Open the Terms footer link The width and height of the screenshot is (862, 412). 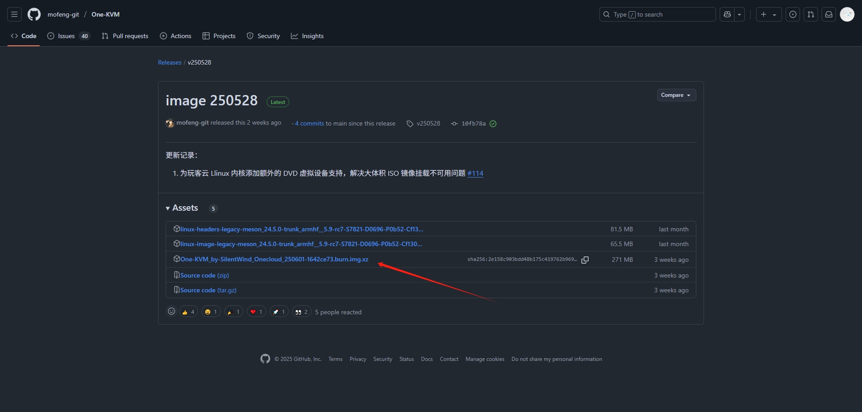335,359
